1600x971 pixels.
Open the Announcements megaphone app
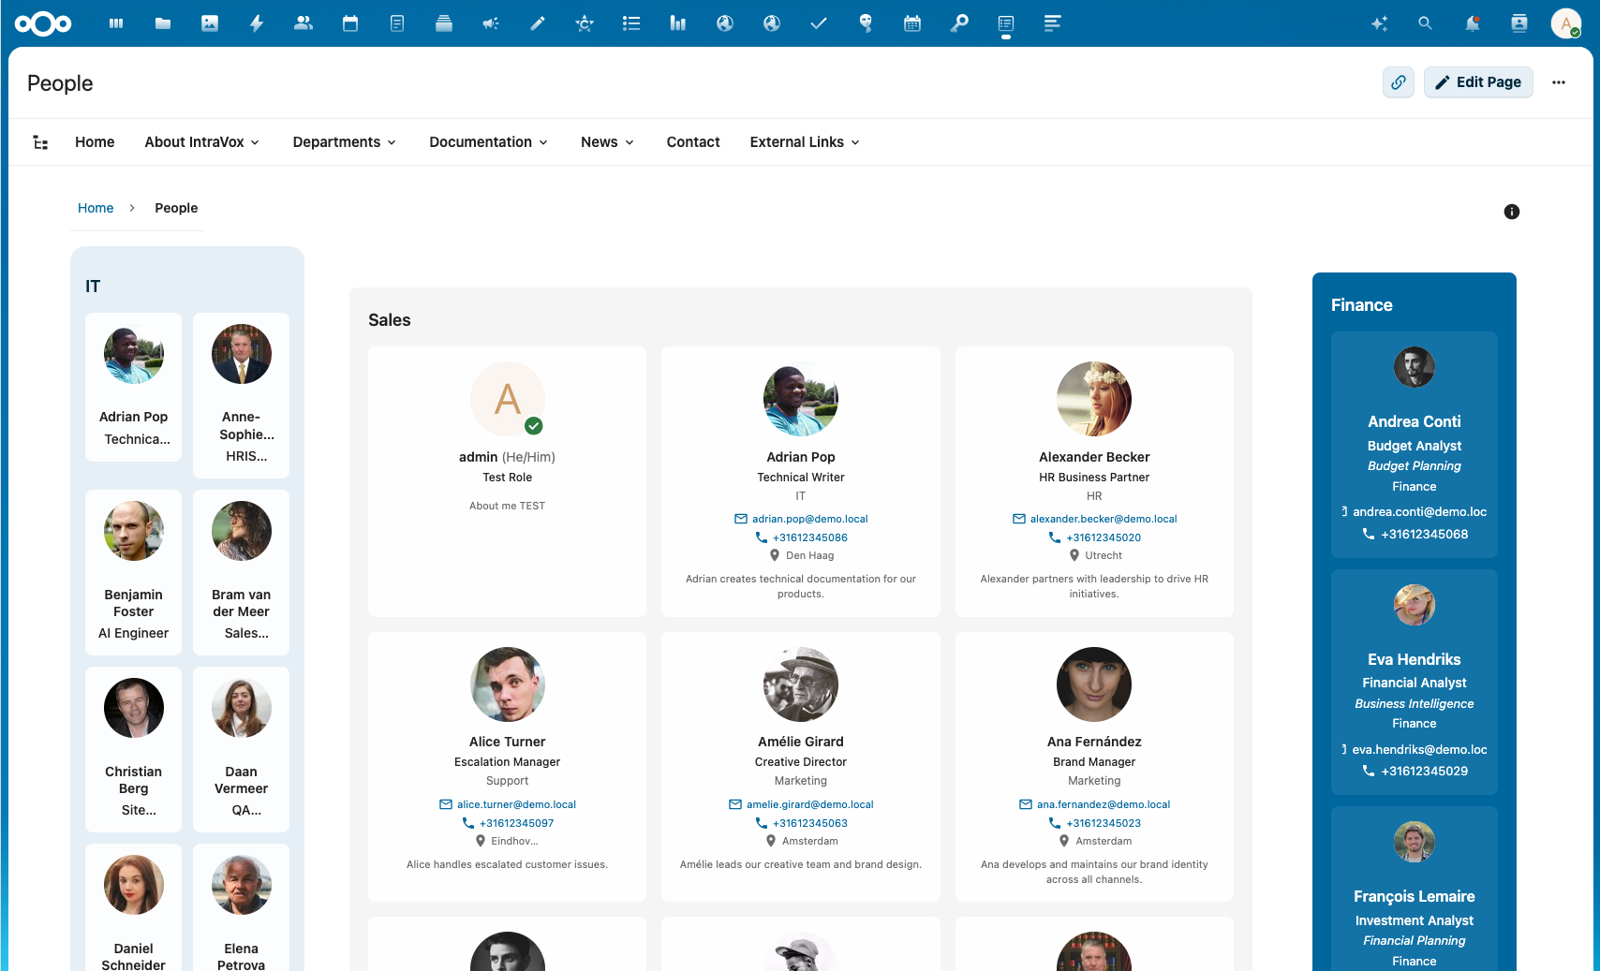click(x=491, y=23)
